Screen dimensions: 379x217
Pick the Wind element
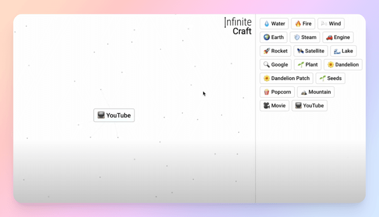[x=331, y=24]
